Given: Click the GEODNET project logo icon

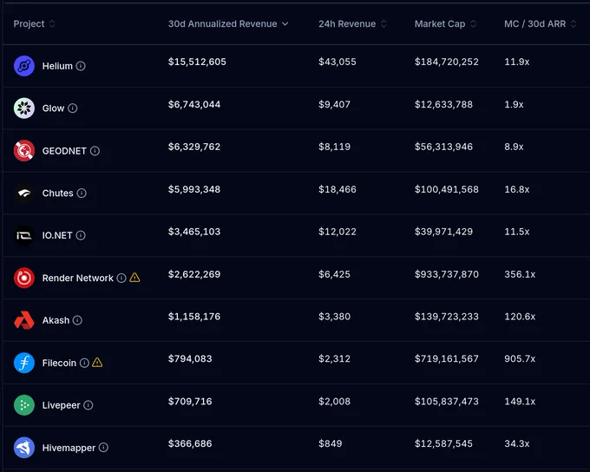Looking at the screenshot, I should tap(24, 151).
